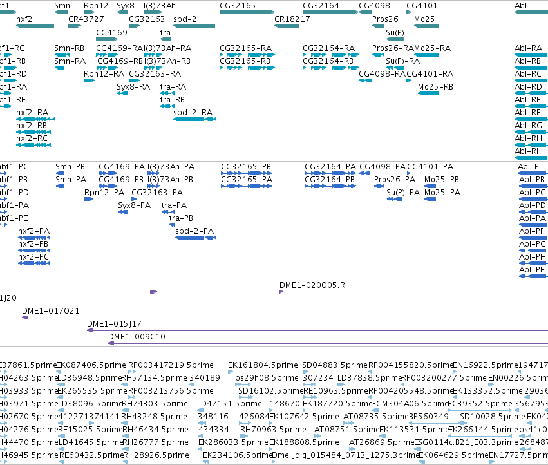548x465 pixels.
Task: Select the Pros26 gene label
Action: click(385, 19)
